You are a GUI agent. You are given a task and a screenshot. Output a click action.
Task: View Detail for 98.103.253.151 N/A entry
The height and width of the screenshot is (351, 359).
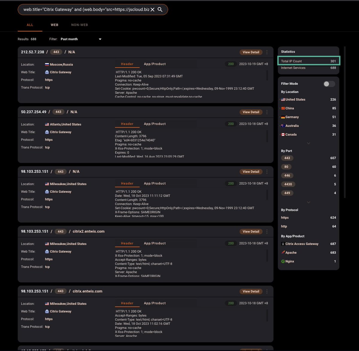coord(251,172)
